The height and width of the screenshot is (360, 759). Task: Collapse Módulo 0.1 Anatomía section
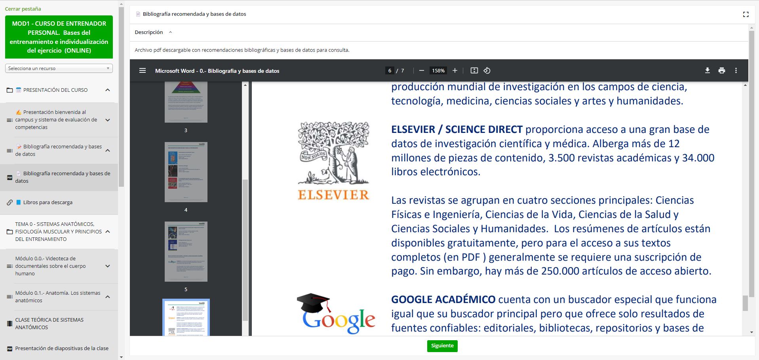click(x=108, y=297)
